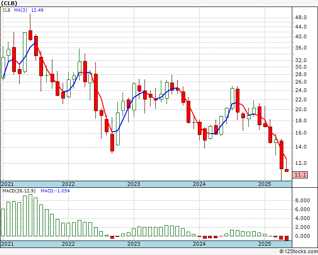Click the 36.0 price axis label
This screenshot has width=318, height=255.
[301, 48]
